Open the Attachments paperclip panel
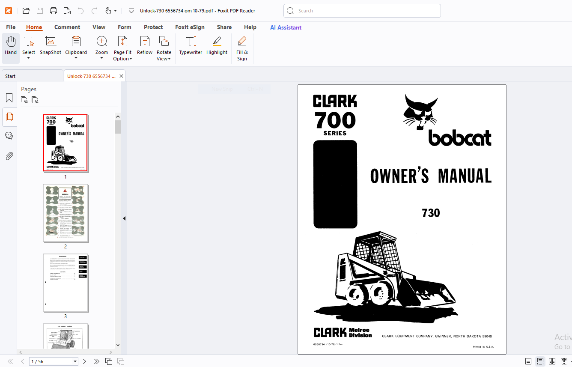Image resolution: width=572 pixels, height=367 pixels. (9, 156)
